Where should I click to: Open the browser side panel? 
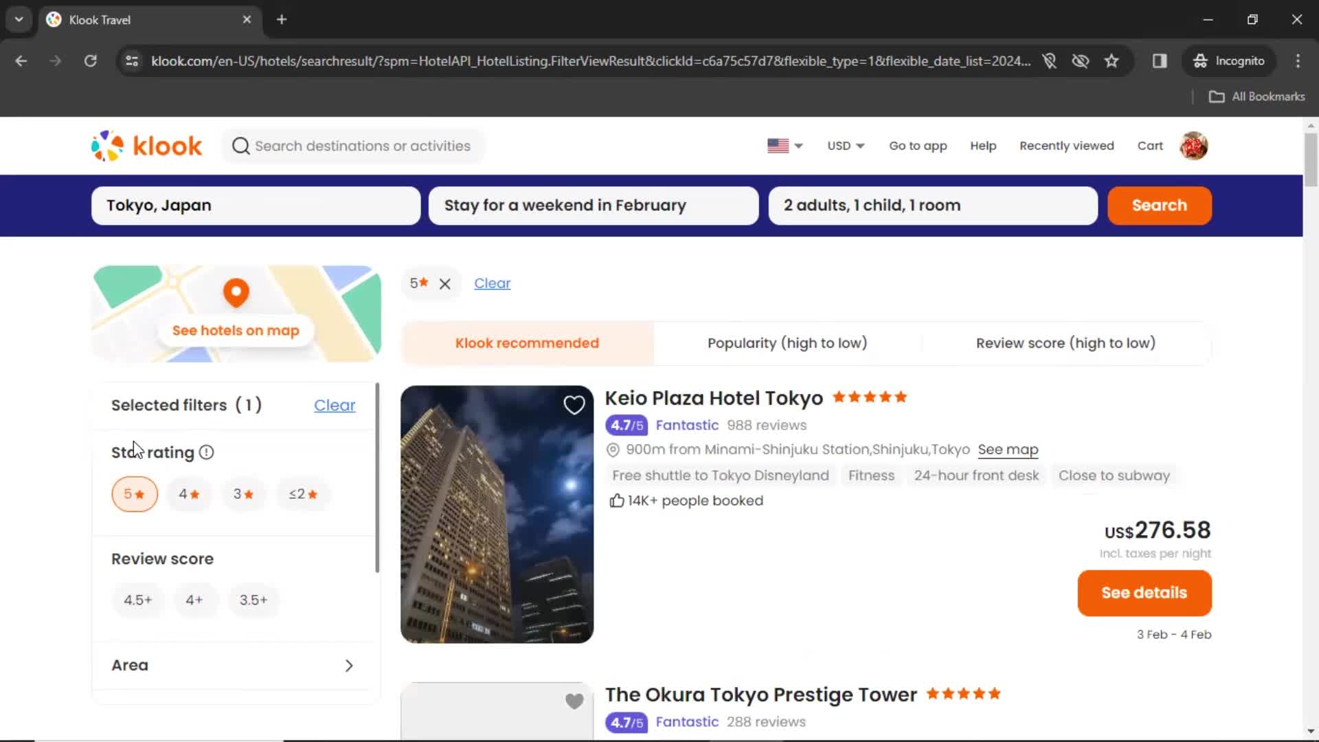1160,61
